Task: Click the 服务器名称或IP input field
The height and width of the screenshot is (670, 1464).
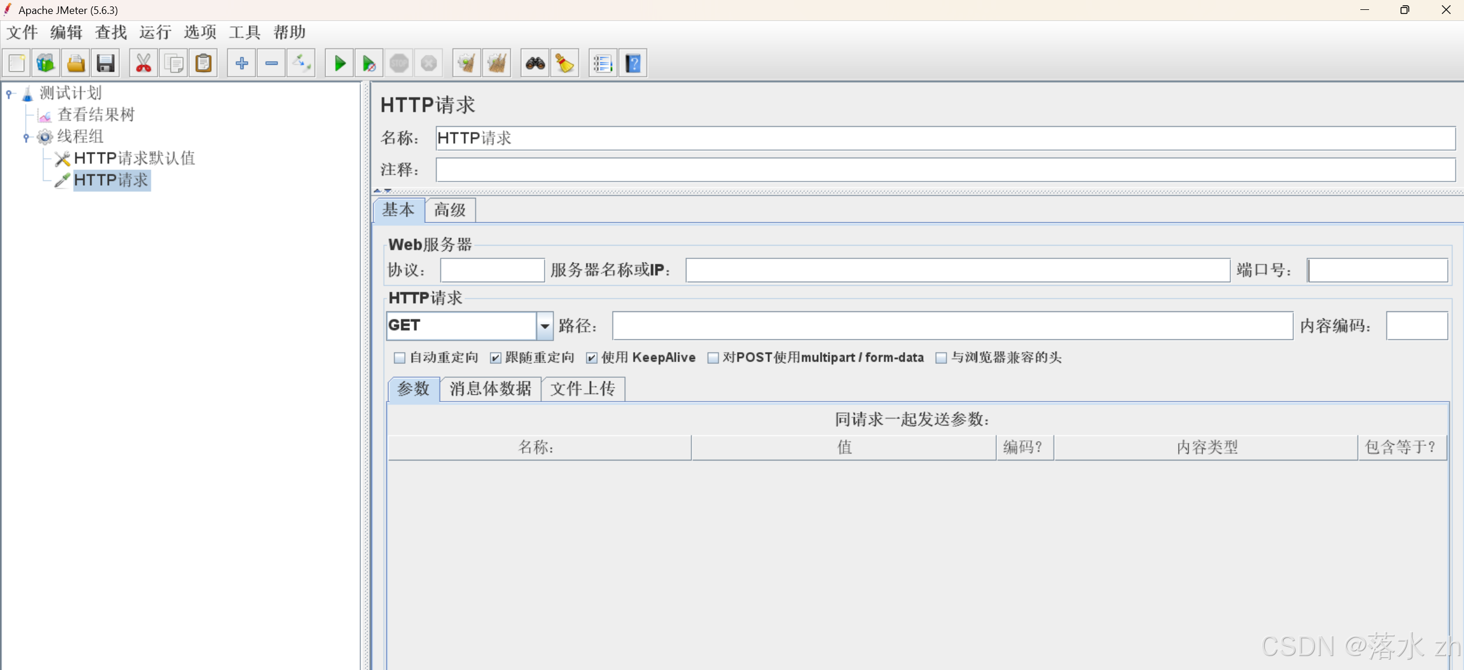Action: pyautogui.click(x=958, y=270)
